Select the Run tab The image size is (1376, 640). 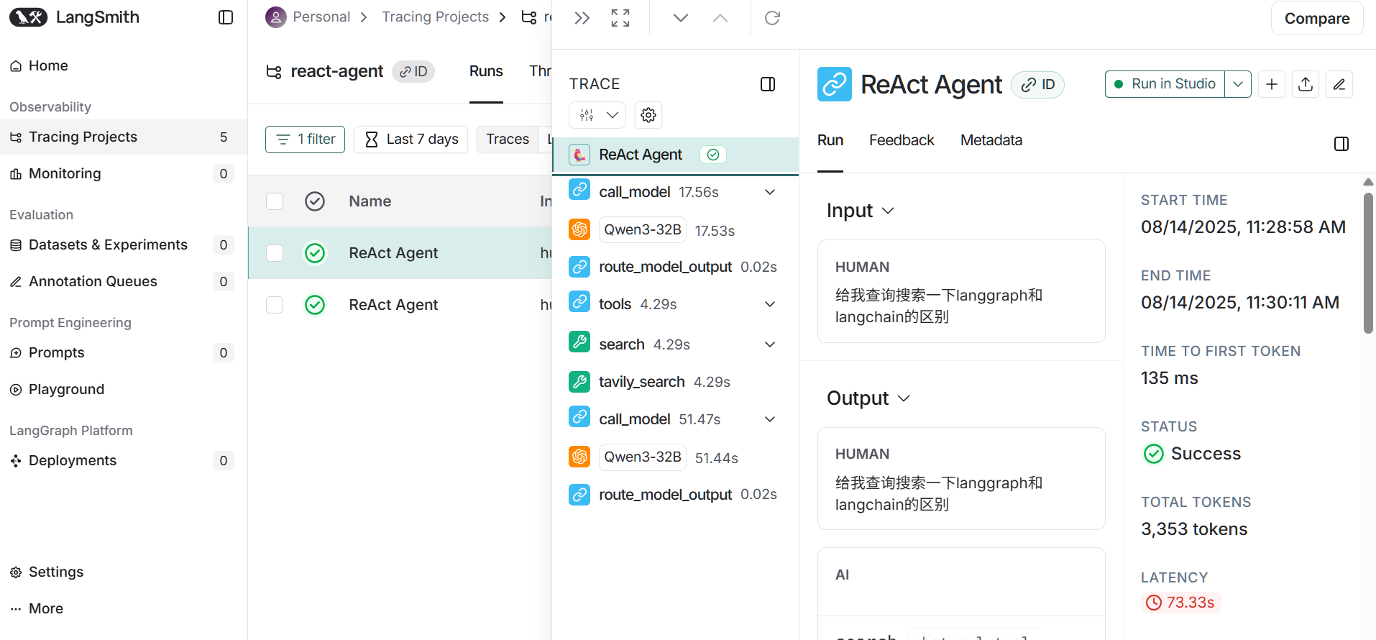coord(830,140)
